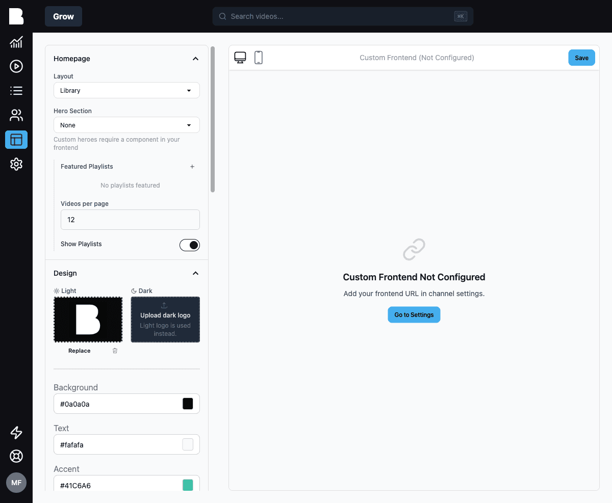Click the lightning bolt icon in sidebar
Image resolution: width=612 pixels, height=503 pixels.
(16, 433)
